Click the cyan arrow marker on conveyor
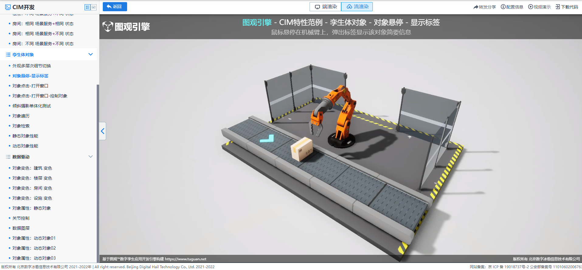 (x=267, y=139)
